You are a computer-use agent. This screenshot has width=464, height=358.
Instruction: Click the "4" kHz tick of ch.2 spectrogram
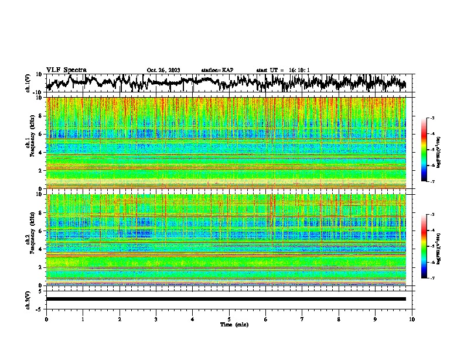pos(41,249)
